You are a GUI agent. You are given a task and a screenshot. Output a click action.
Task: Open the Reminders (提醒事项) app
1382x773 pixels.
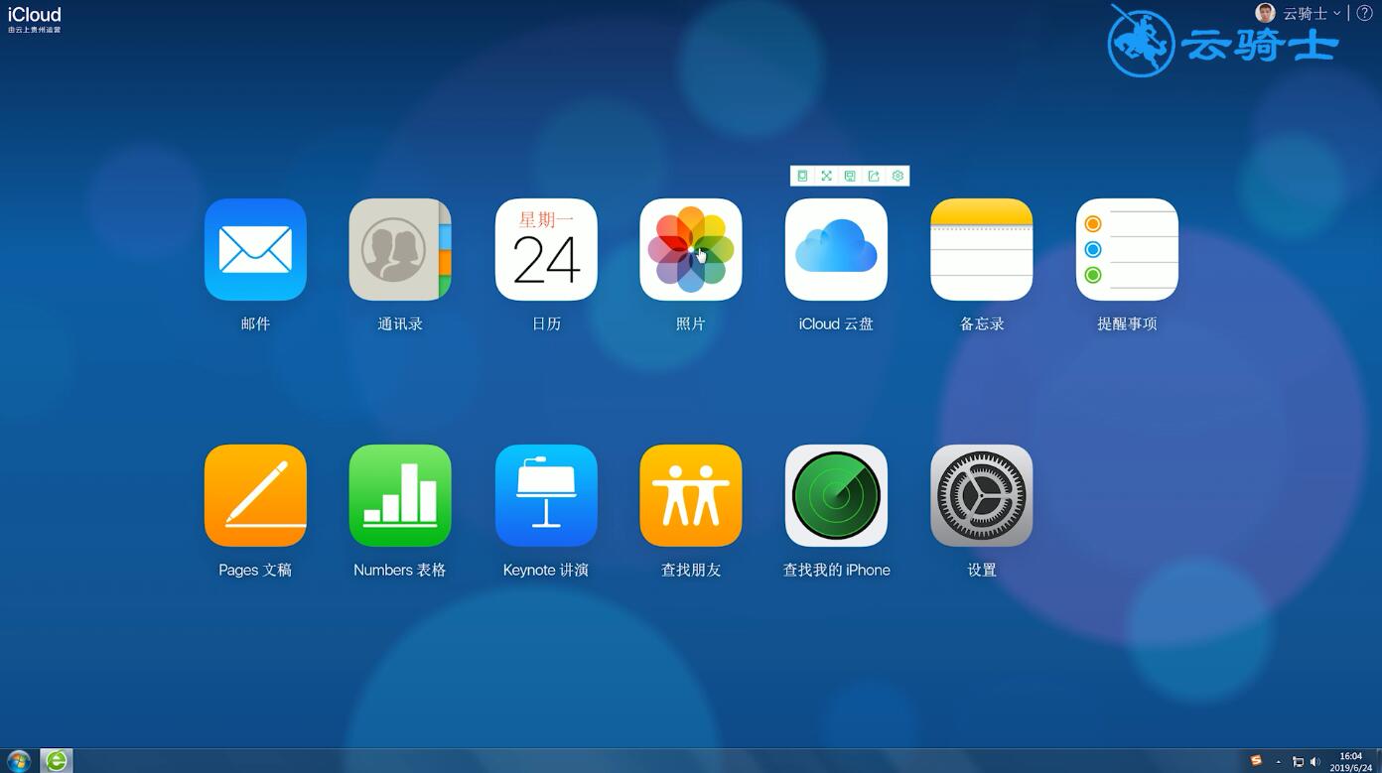click(x=1127, y=249)
